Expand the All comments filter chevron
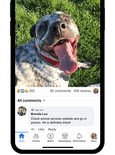 click(44, 101)
